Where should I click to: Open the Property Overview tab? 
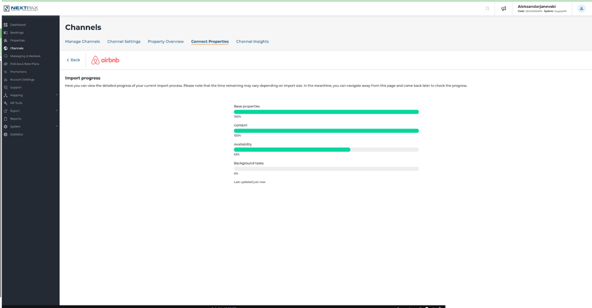point(166,41)
